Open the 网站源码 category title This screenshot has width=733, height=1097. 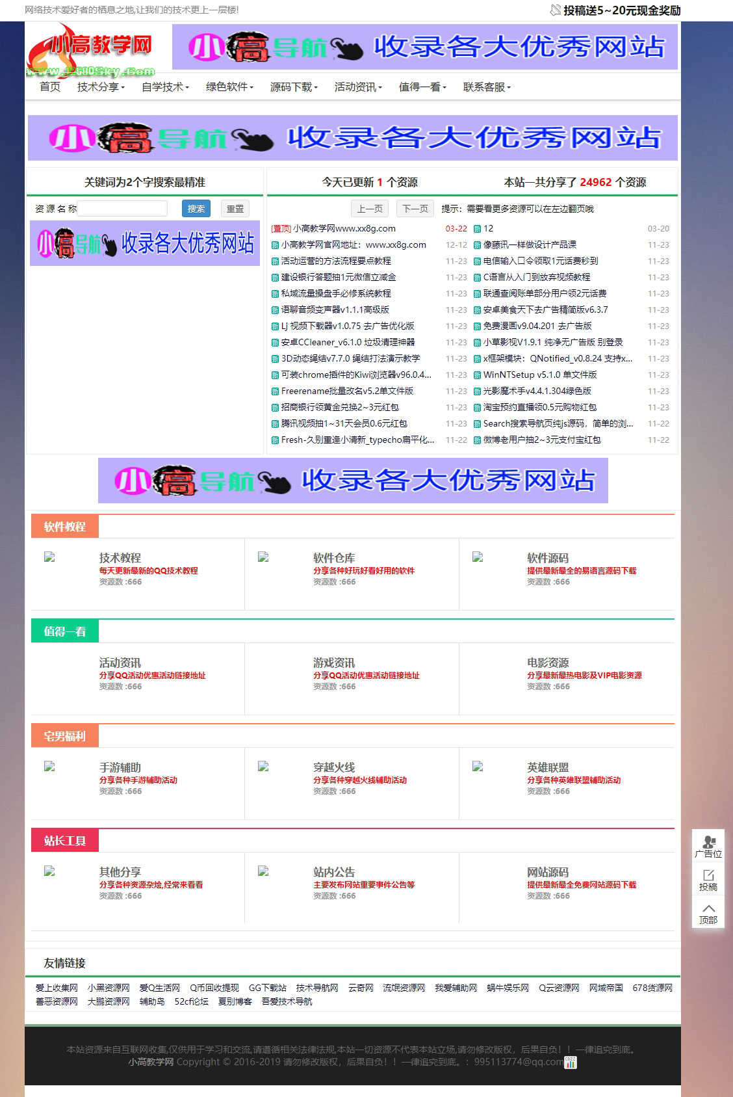tap(548, 871)
